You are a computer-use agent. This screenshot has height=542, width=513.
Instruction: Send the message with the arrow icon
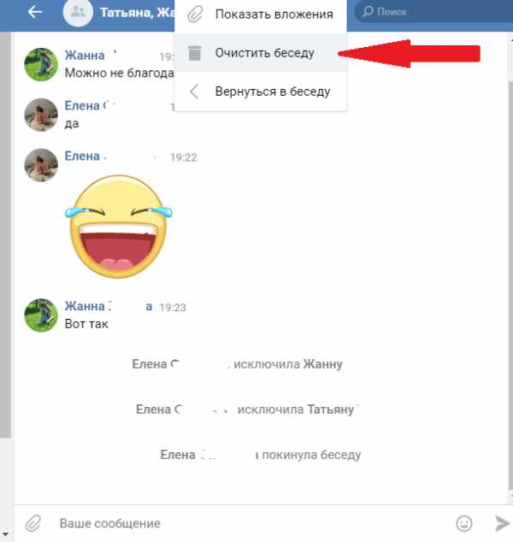502,523
